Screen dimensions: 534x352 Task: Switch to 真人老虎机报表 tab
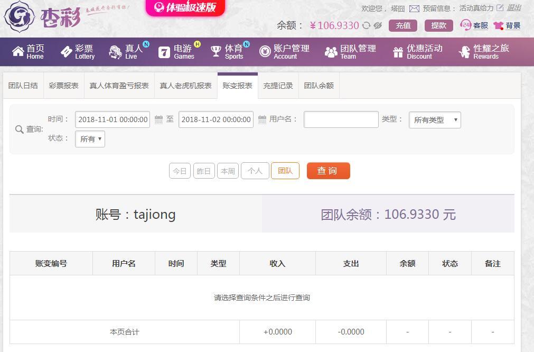click(185, 86)
